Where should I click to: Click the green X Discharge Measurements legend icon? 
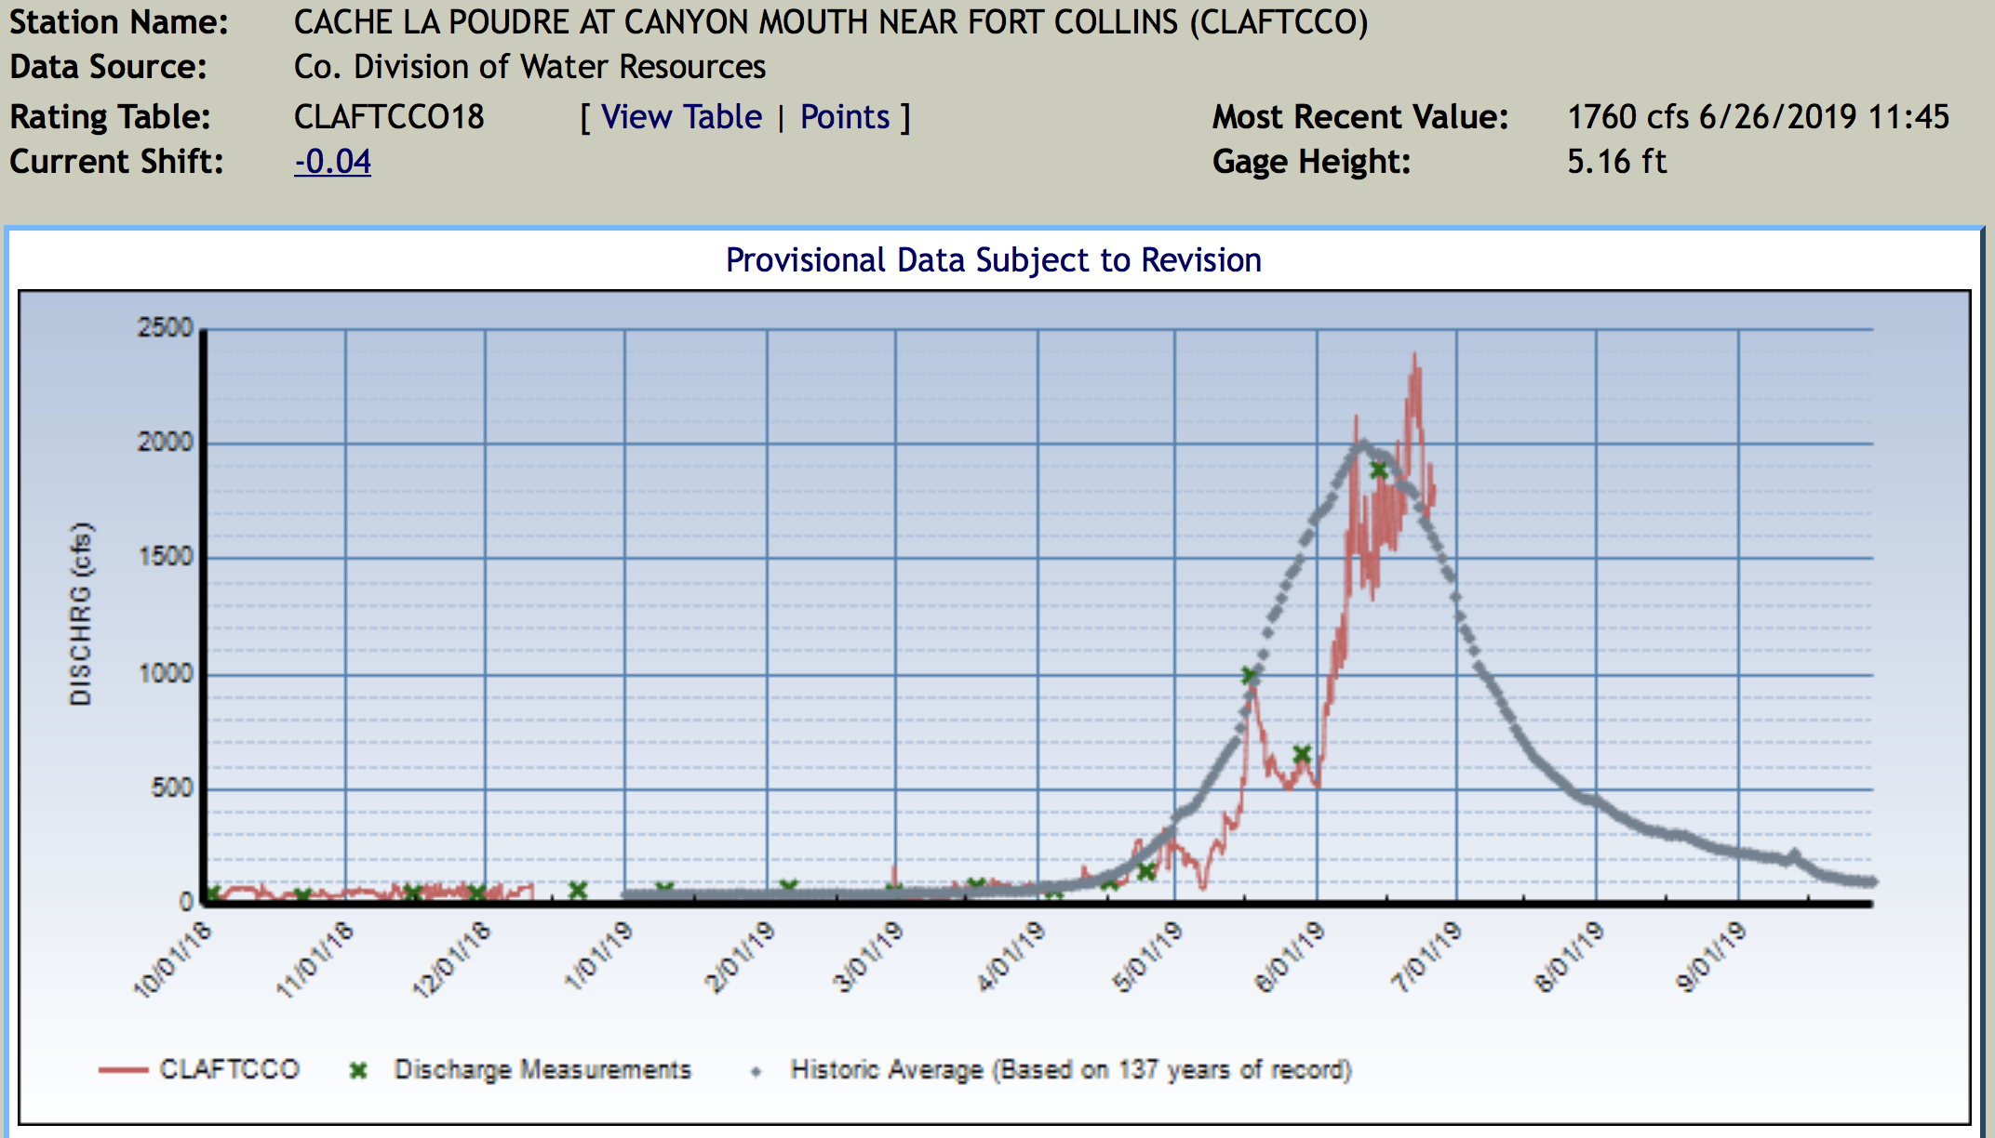click(x=358, y=1070)
